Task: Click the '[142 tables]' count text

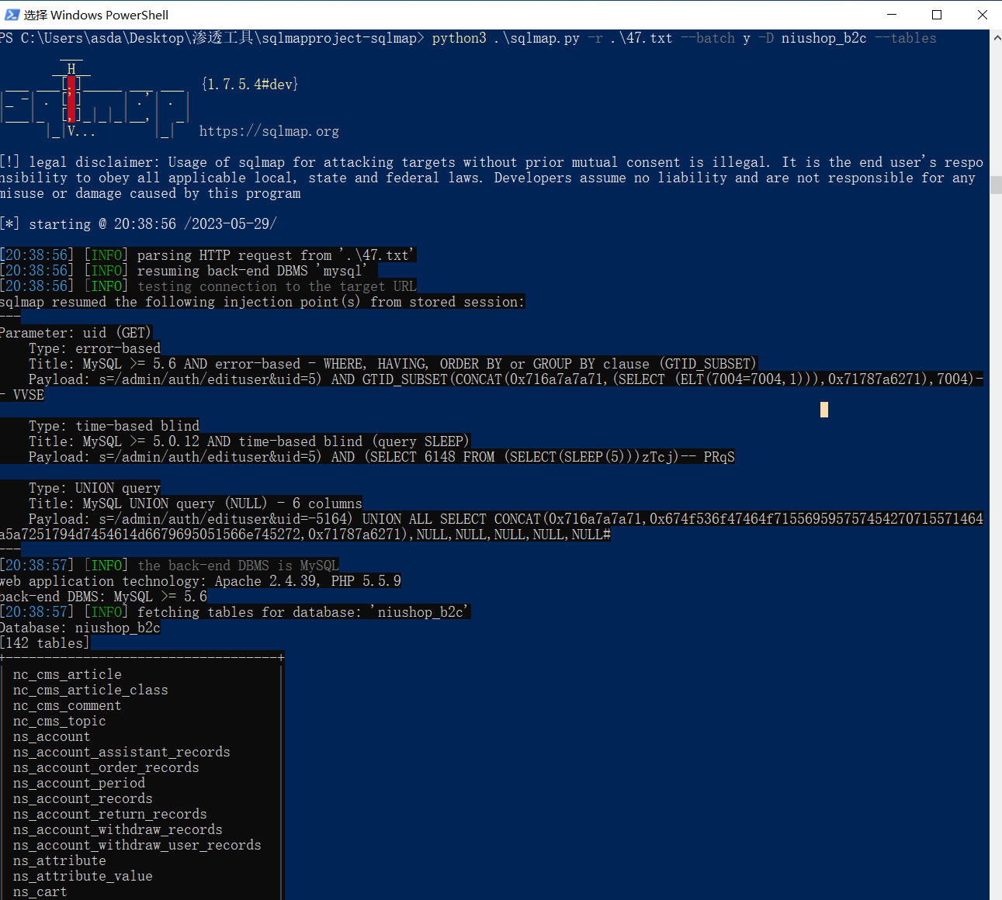Action: click(x=45, y=643)
